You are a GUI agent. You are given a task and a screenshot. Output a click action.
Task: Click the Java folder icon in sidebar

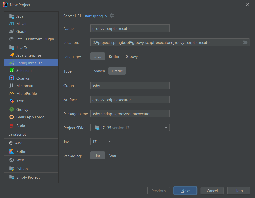pyautogui.click(x=12, y=16)
